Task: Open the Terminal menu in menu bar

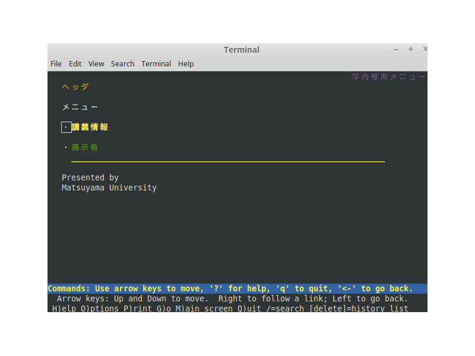Action: point(156,63)
